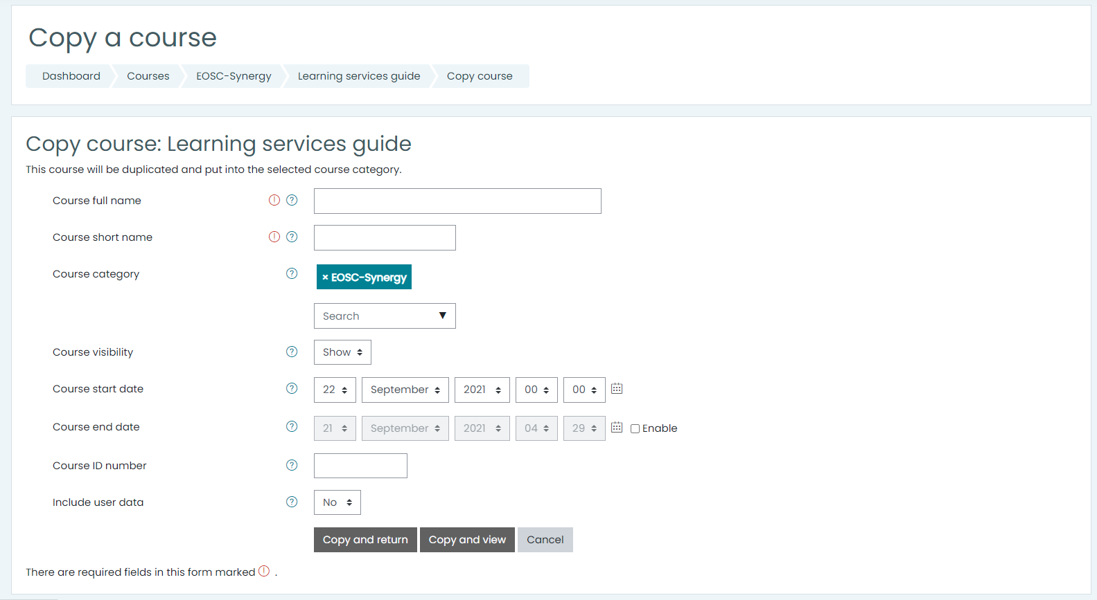
Task: Open Learning services guide breadcrumb
Action: click(x=358, y=76)
